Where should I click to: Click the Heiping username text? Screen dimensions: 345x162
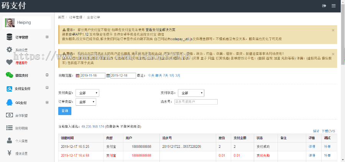point(24,23)
